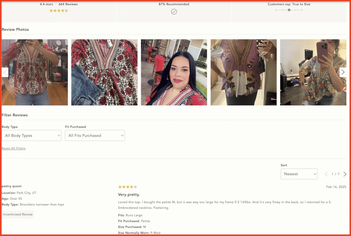Click the pastry queen reviewer name
The image size is (351, 236).
[x=12, y=186]
